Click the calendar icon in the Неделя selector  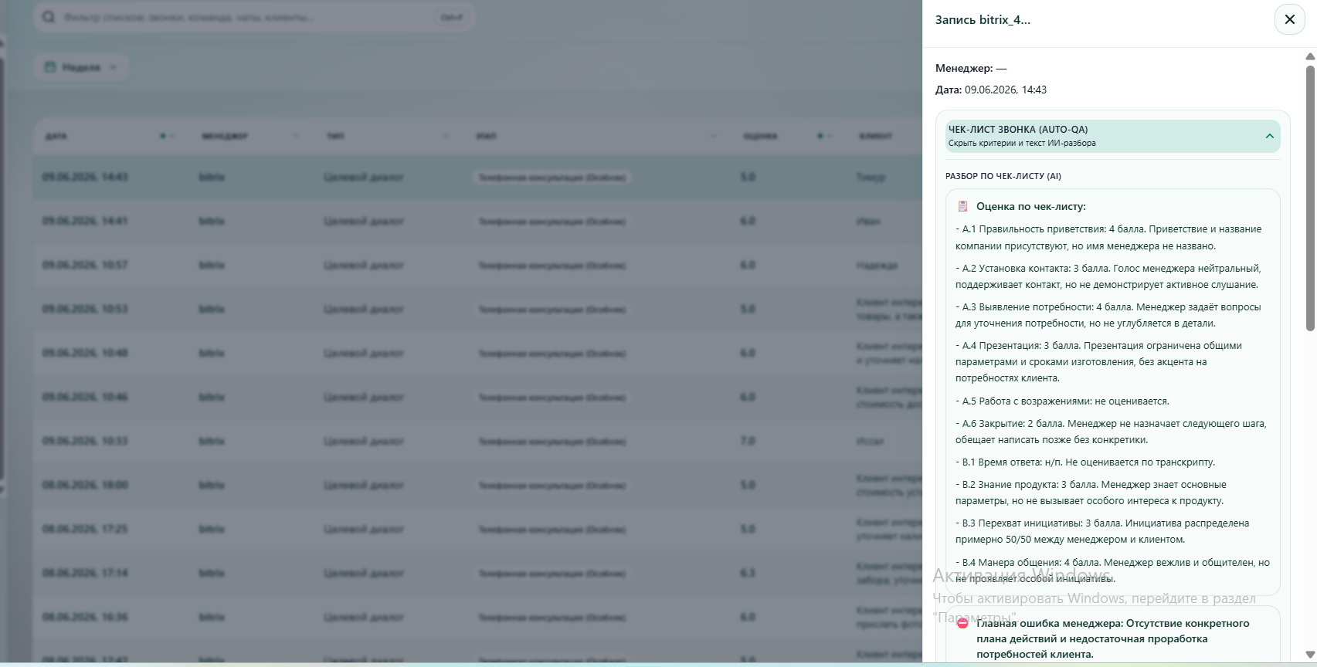pos(50,67)
